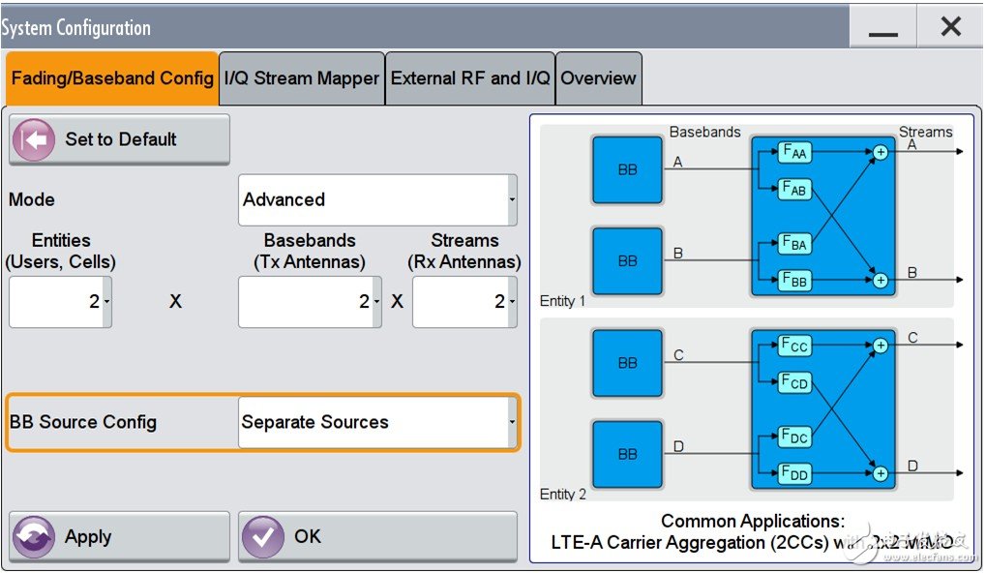Click the FCC fading block in Entity 2
The image size is (986, 573).
click(x=794, y=346)
